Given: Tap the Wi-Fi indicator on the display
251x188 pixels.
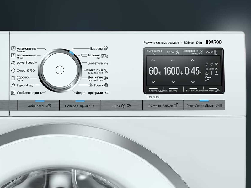Looking at the screenshot, I should [216, 64].
